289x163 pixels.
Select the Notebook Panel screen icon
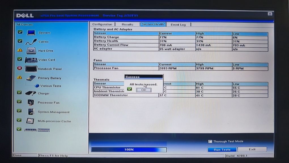click(31, 69)
